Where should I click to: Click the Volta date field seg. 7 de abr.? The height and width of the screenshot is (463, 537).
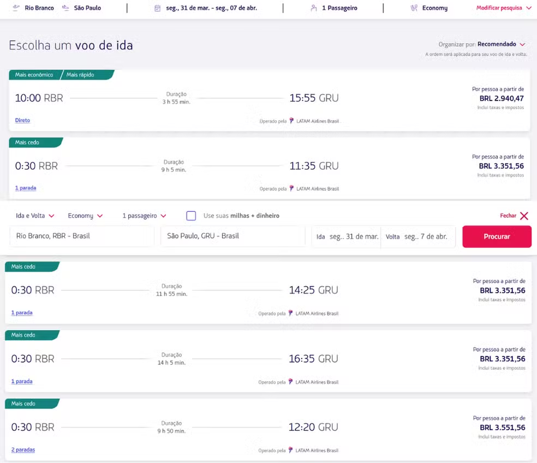418,236
